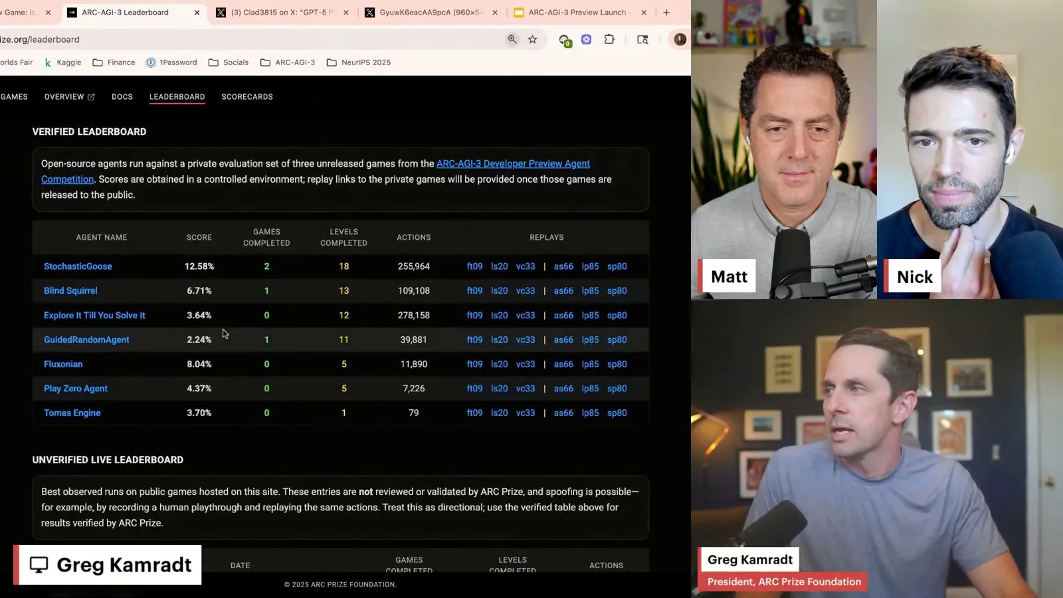Open Fluxonian ls20 replay

point(499,364)
